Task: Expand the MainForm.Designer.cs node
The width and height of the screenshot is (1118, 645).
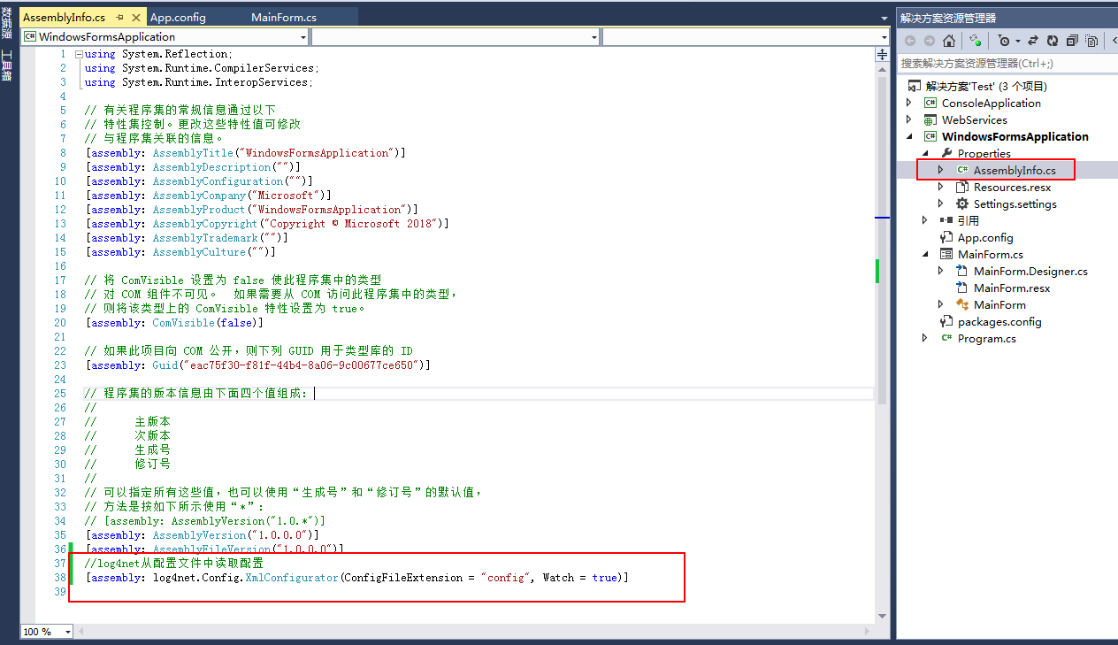Action: 941,271
